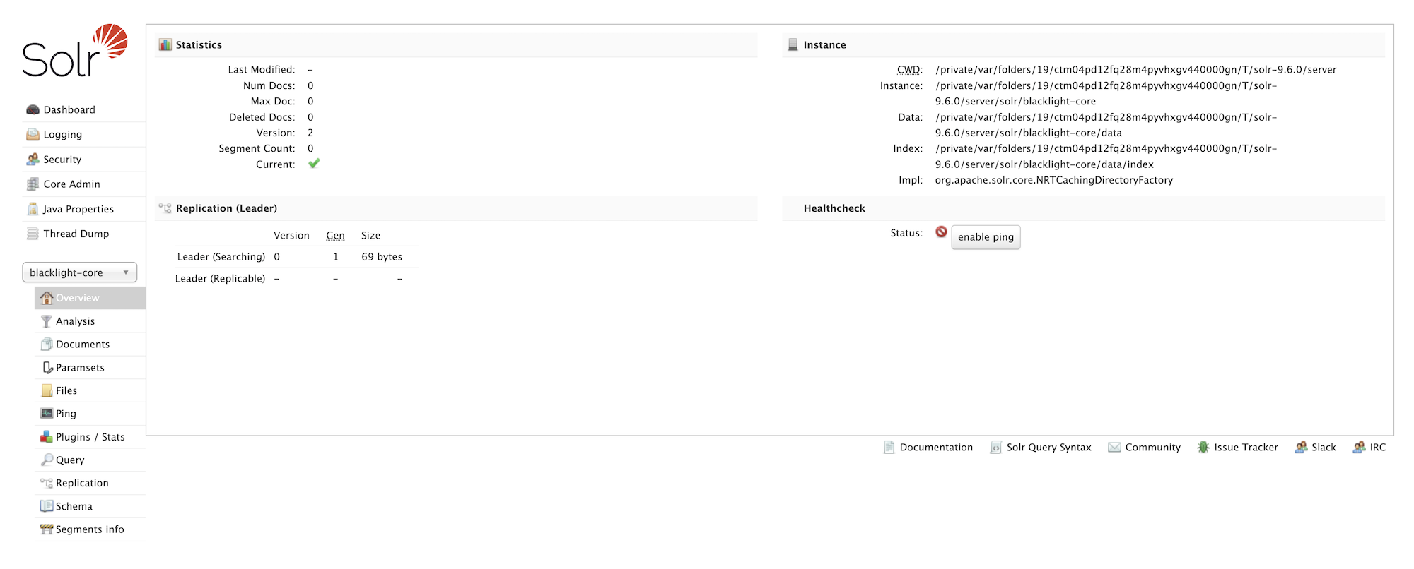
Task: Click the Logging inbox icon
Action: (x=33, y=134)
